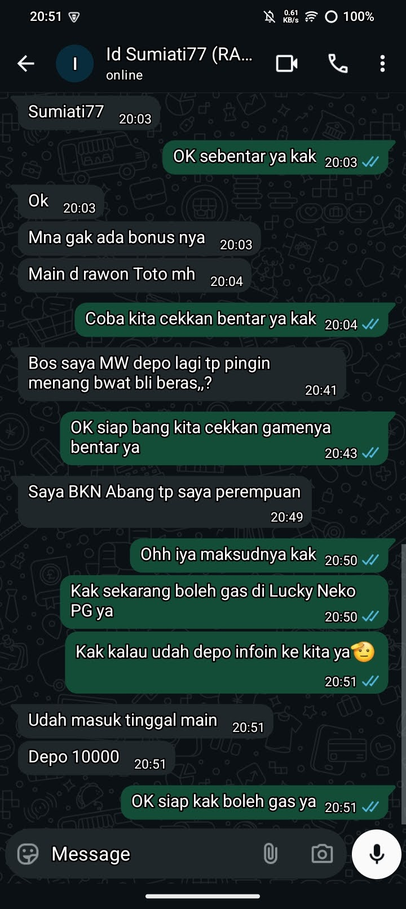Open the contact profile picture avatar
The image size is (406, 909).
(74, 64)
